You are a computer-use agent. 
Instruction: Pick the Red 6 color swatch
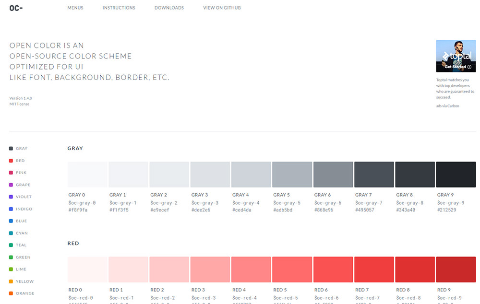[x=333, y=269]
